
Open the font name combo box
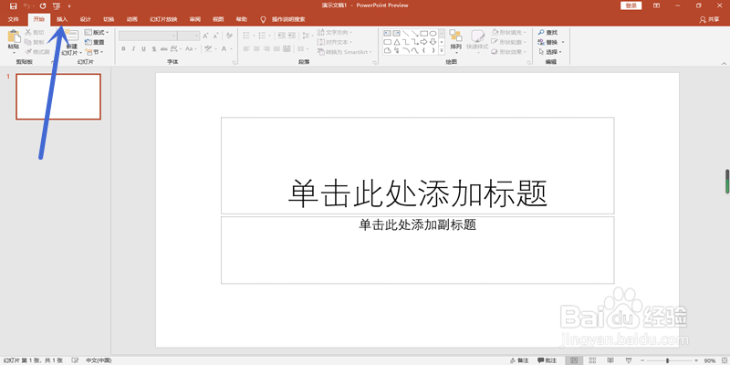tap(148, 36)
